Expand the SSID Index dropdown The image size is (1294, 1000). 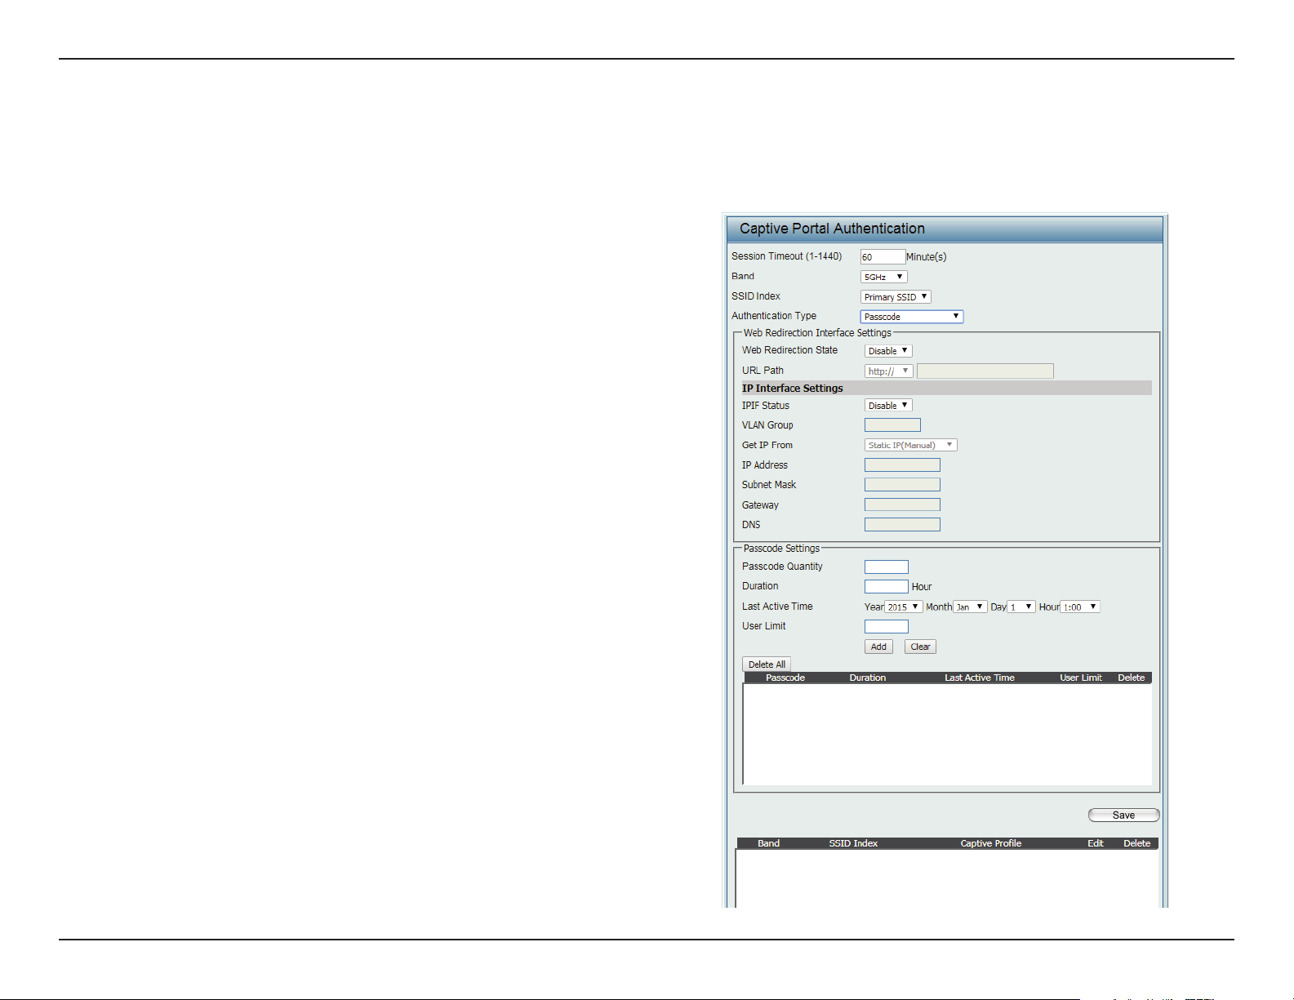point(896,297)
